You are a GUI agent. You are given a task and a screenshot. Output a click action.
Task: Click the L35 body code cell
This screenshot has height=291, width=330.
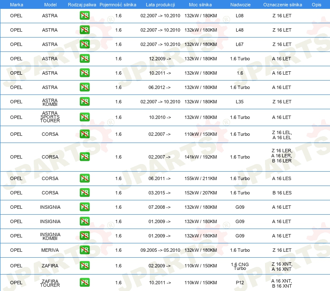coord(240,102)
